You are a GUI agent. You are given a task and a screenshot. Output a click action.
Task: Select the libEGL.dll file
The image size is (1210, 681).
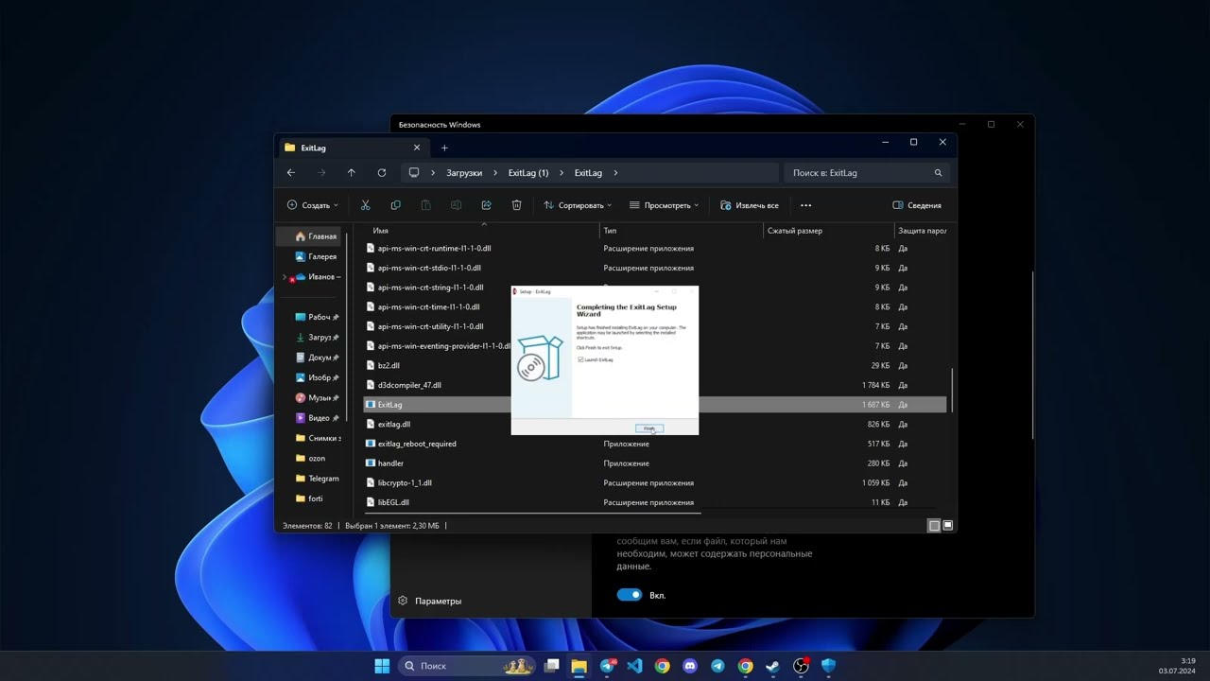(393, 503)
